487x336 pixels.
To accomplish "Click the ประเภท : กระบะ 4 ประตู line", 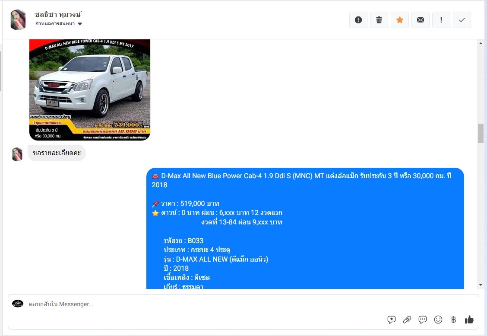I will point(197,250).
